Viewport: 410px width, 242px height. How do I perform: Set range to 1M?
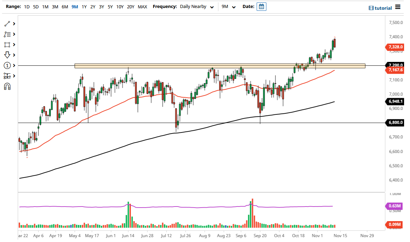(45, 7)
